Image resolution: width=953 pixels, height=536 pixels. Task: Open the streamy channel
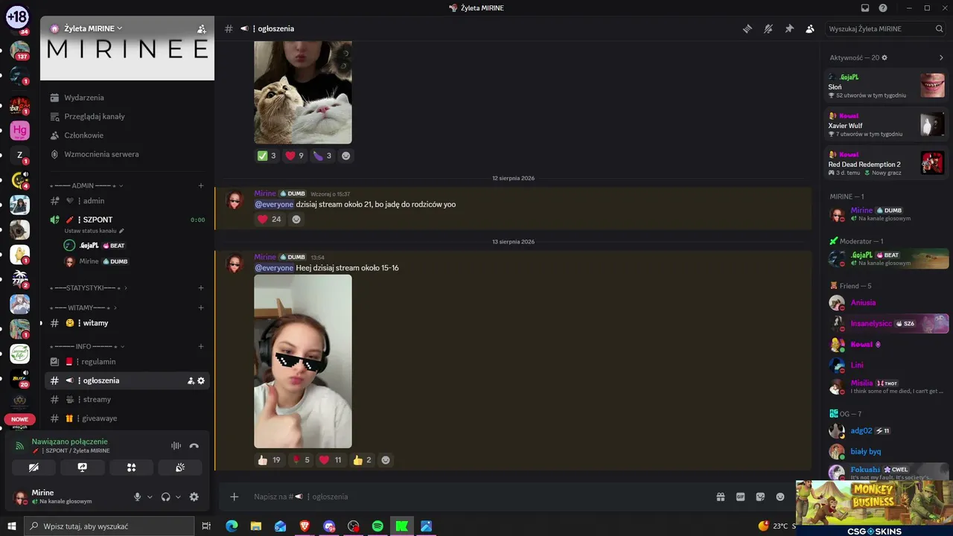pyautogui.click(x=127, y=400)
